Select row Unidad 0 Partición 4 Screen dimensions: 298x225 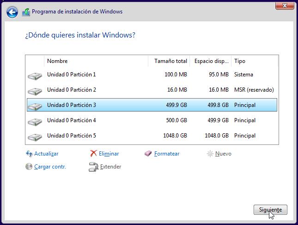click(x=152, y=120)
